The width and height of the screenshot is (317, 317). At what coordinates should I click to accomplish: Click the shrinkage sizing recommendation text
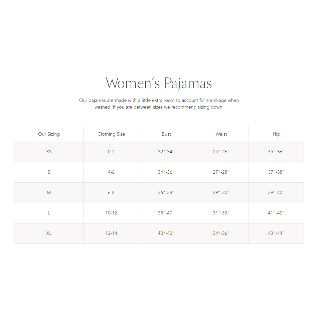[159, 104]
